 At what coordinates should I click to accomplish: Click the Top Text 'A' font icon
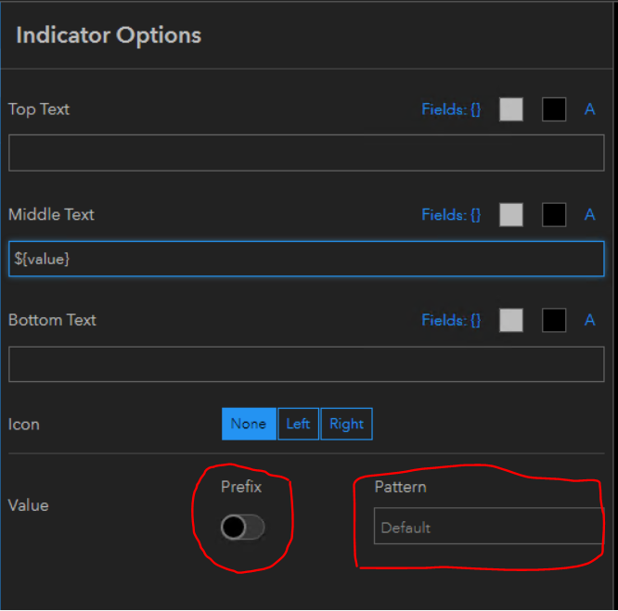[x=589, y=109]
